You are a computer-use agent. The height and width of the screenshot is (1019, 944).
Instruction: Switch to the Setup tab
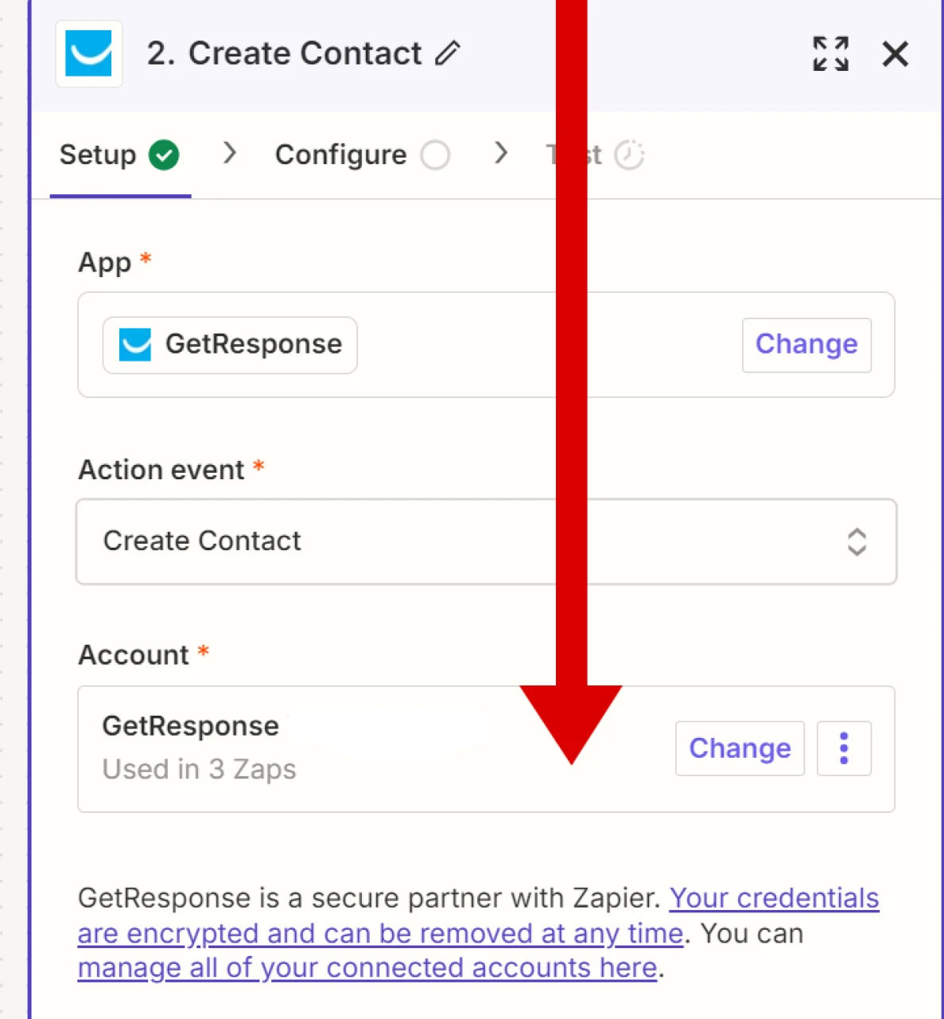coord(98,154)
